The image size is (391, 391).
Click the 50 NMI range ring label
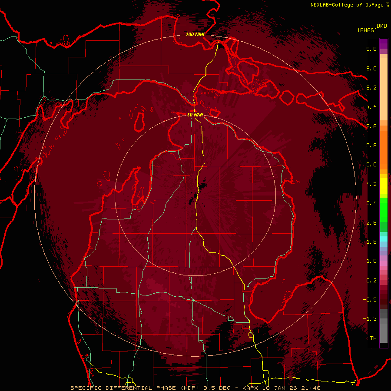[195, 115]
